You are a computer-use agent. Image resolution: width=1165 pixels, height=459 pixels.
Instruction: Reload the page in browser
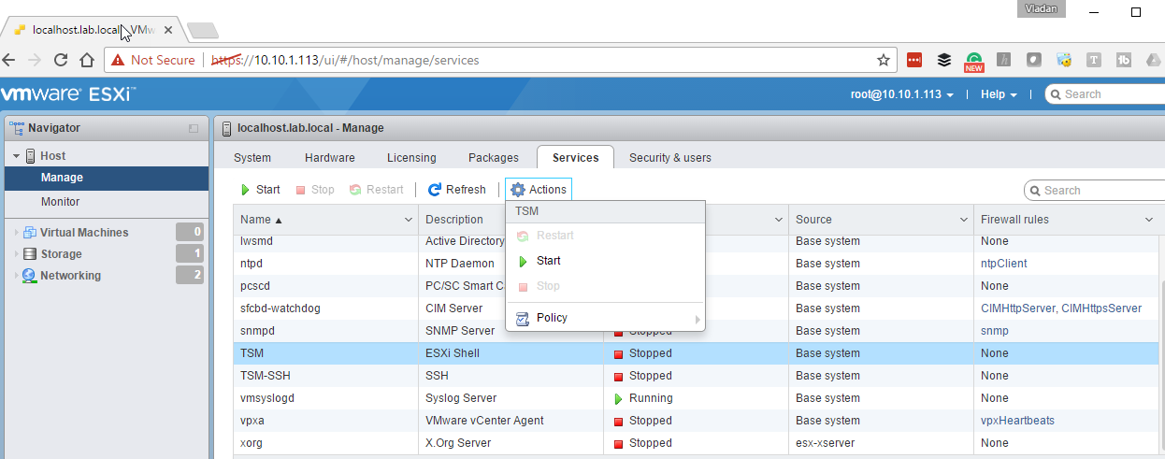click(x=61, y=60)
